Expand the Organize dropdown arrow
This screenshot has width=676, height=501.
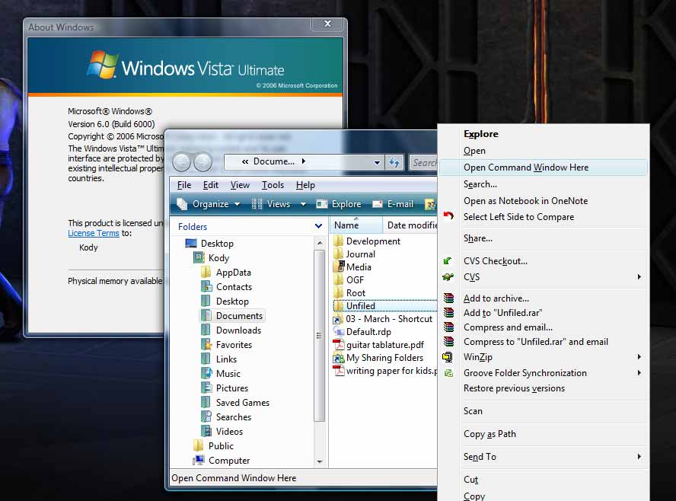pos(237,204)
